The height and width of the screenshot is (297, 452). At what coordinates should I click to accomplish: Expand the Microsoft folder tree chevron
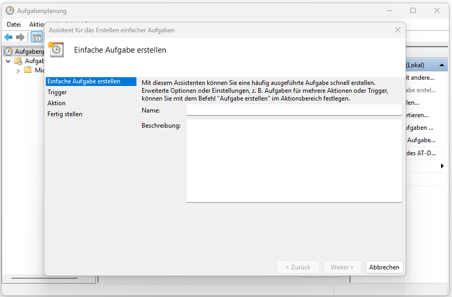18,70
